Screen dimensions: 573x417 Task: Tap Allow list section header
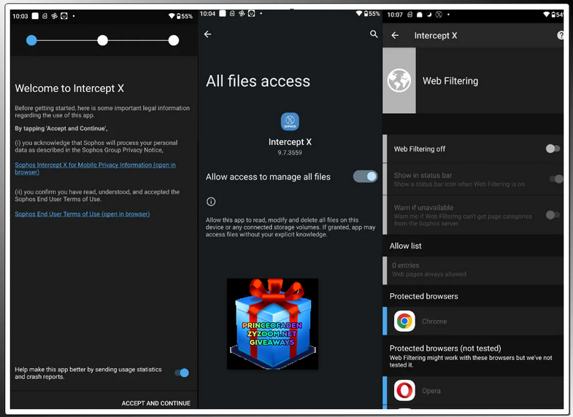tap(405, 246)
